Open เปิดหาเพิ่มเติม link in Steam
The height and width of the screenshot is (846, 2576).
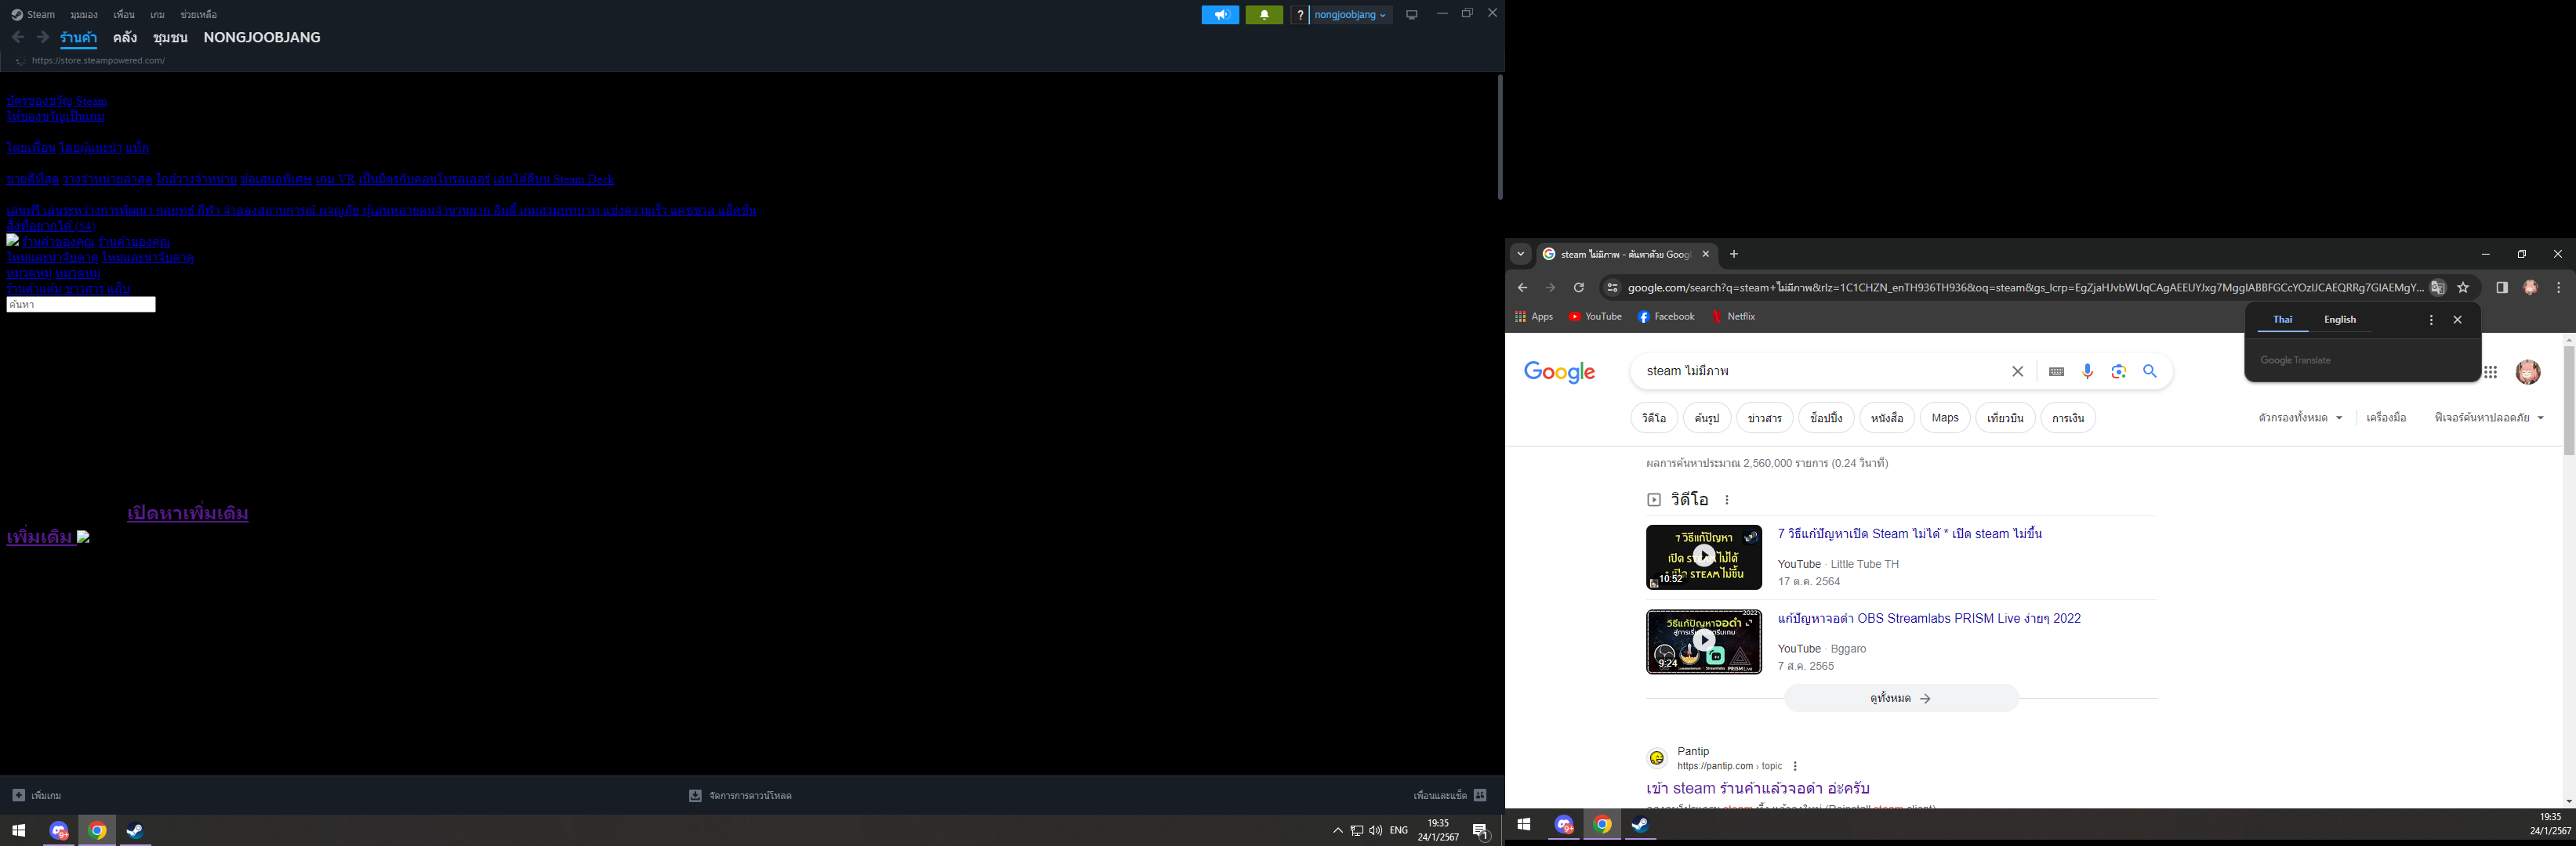[x=188, y=513]
